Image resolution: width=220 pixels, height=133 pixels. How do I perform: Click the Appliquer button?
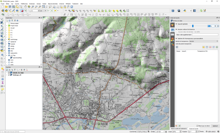tap(215, 126)
